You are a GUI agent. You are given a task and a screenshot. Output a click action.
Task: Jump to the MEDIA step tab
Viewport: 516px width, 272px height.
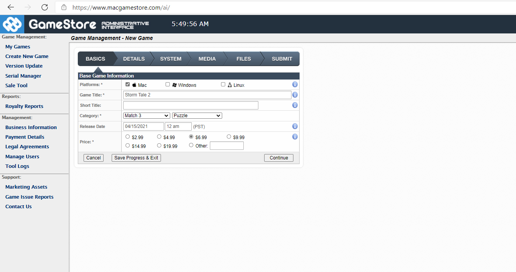[x=207, y=59]
